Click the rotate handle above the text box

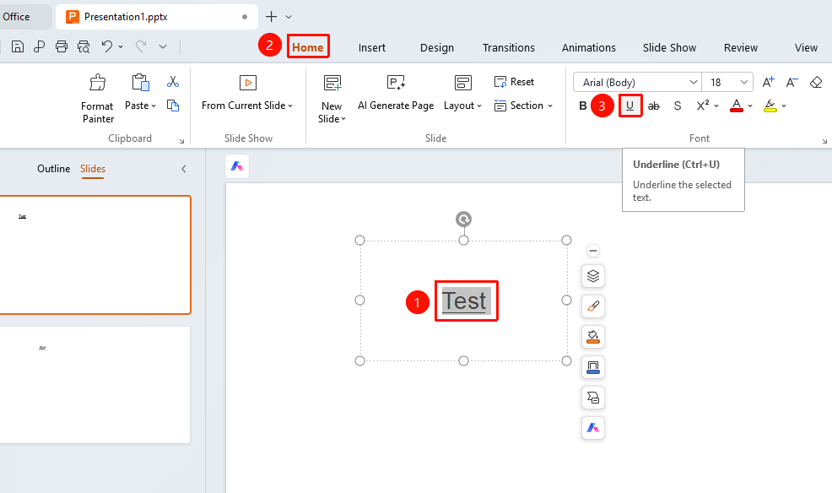point(464,219)
